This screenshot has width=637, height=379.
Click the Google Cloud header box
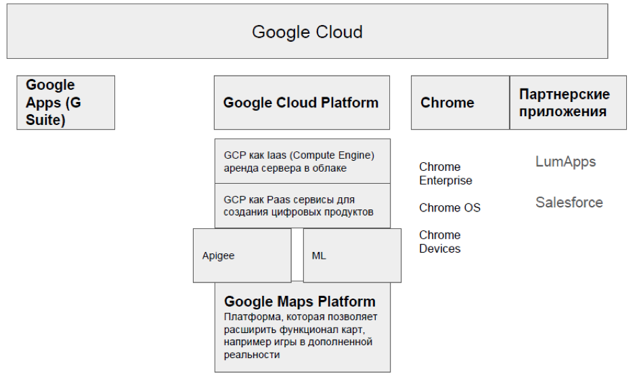point(307,31)
